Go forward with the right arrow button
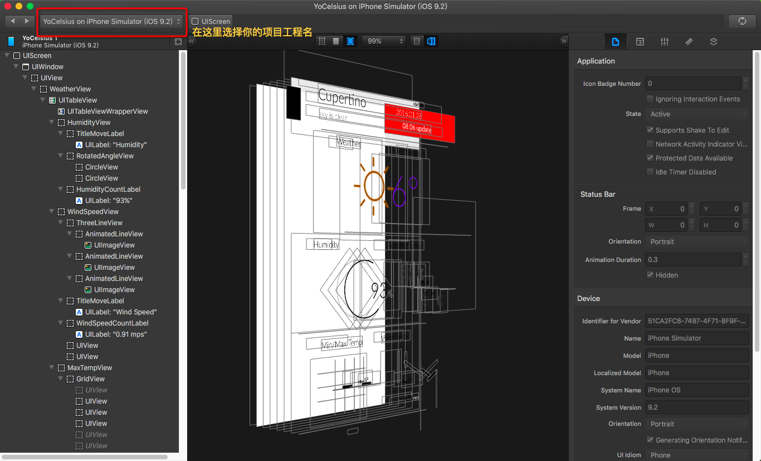The width and height of the screenshot is (761, 461). pos(27,21)
